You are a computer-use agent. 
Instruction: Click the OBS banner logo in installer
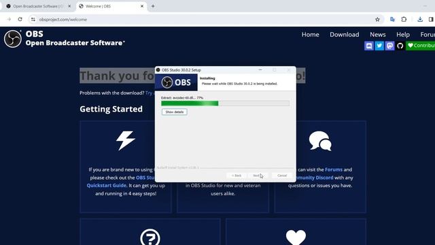point(177,82)
